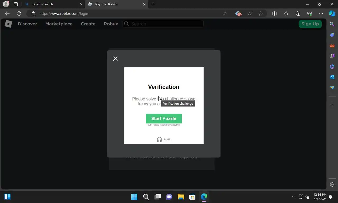The height and width of the screenshot is (203, 338).
Task: Open sidebar Games chess icon
Action: coord(332,56)
